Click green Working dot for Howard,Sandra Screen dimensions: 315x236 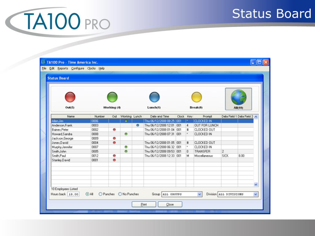126,134
